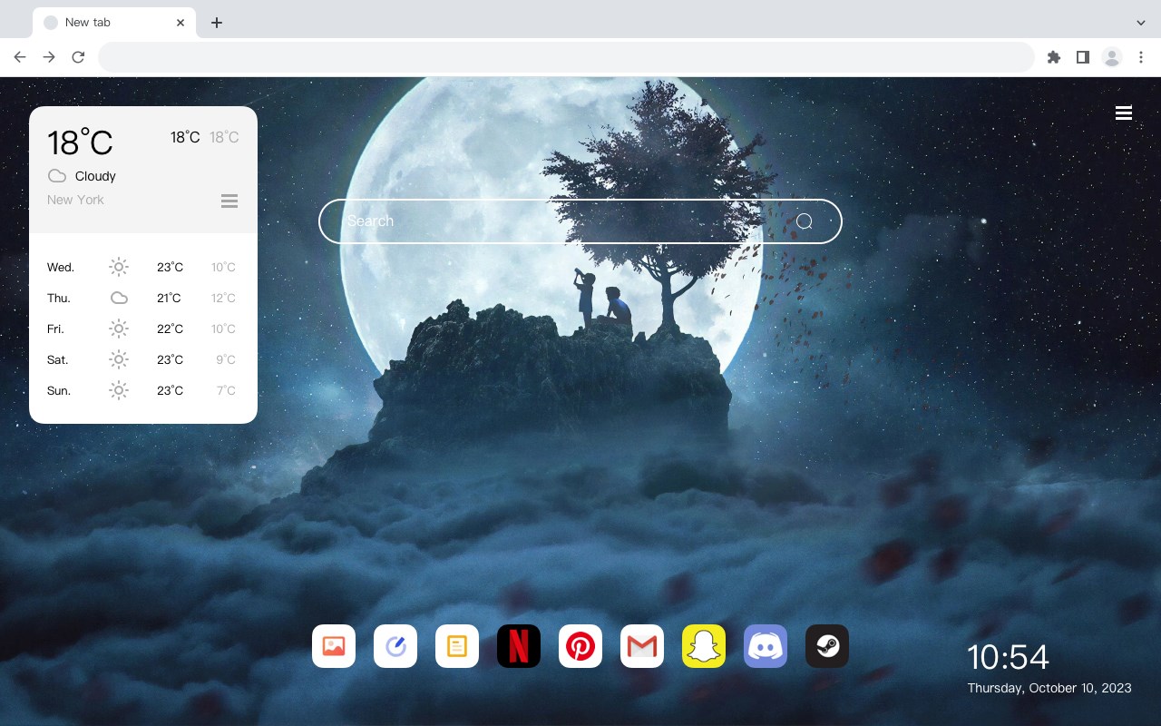Toggle the browser side panel
Image resolution: width=1161 pixels, height=726 pixels.
coord(1083,57)
